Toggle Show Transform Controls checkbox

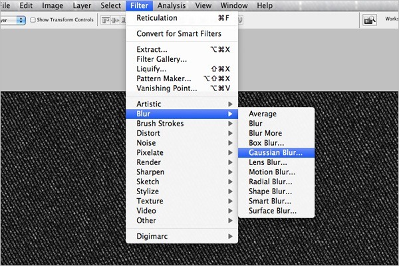(x=33, y=19)
